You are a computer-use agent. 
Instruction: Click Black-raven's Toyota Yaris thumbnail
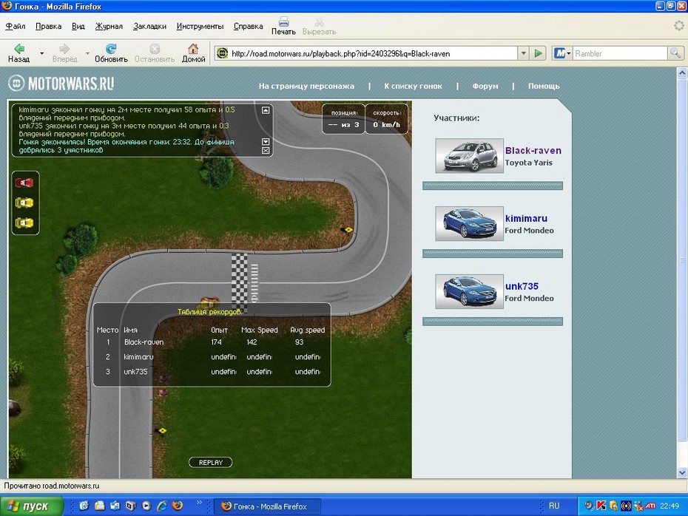469,156
